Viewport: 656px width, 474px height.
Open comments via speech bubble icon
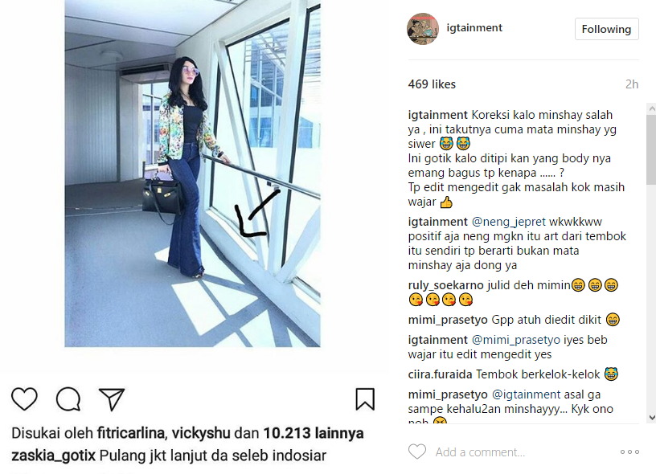[68, 399]
